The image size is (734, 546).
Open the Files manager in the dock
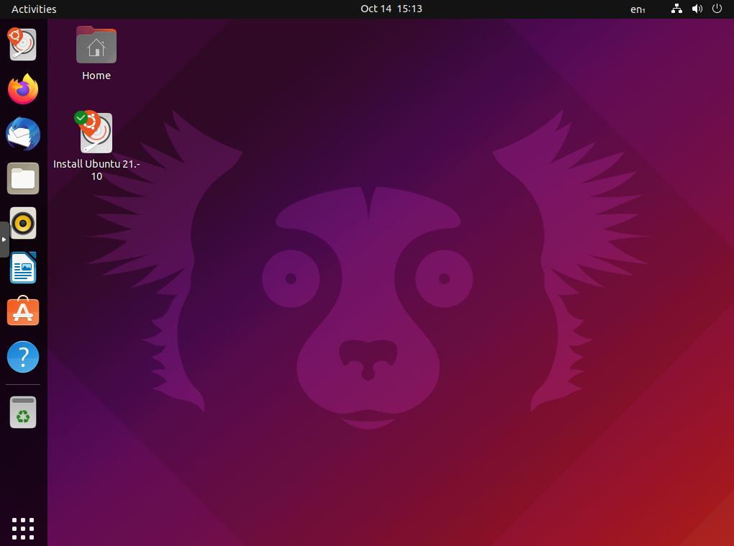[x=23, y=178]
